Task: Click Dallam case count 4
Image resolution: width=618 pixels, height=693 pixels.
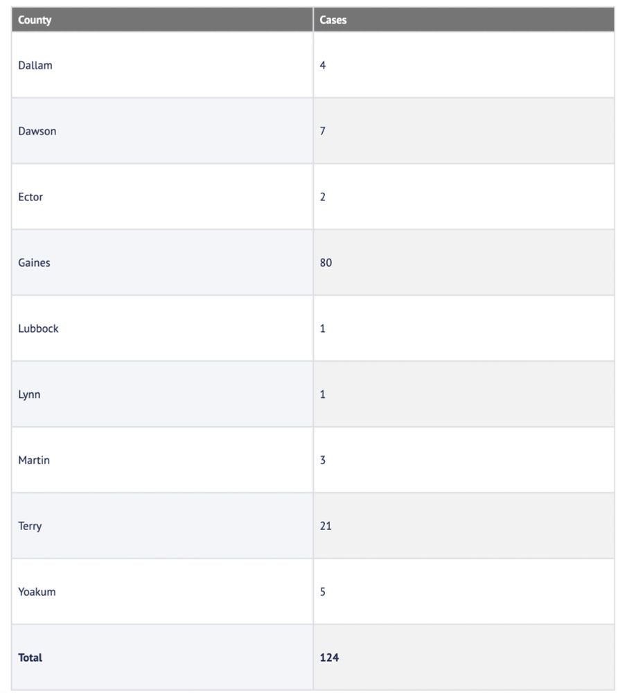Action: 322,65
